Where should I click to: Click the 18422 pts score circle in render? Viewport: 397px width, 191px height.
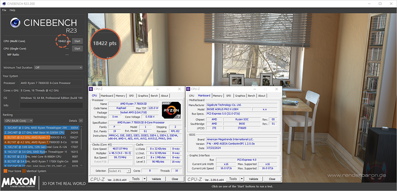click(x=105, y=43)
